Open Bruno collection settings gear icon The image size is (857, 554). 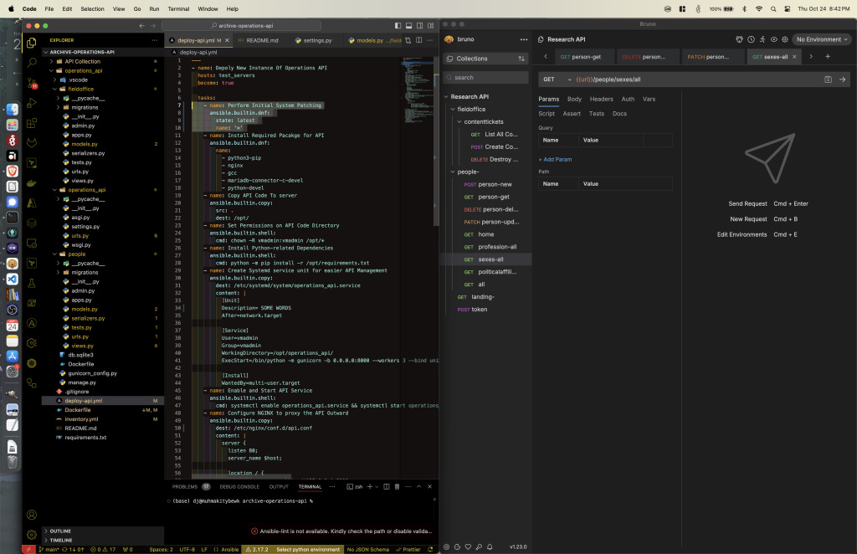click(786, 39)
